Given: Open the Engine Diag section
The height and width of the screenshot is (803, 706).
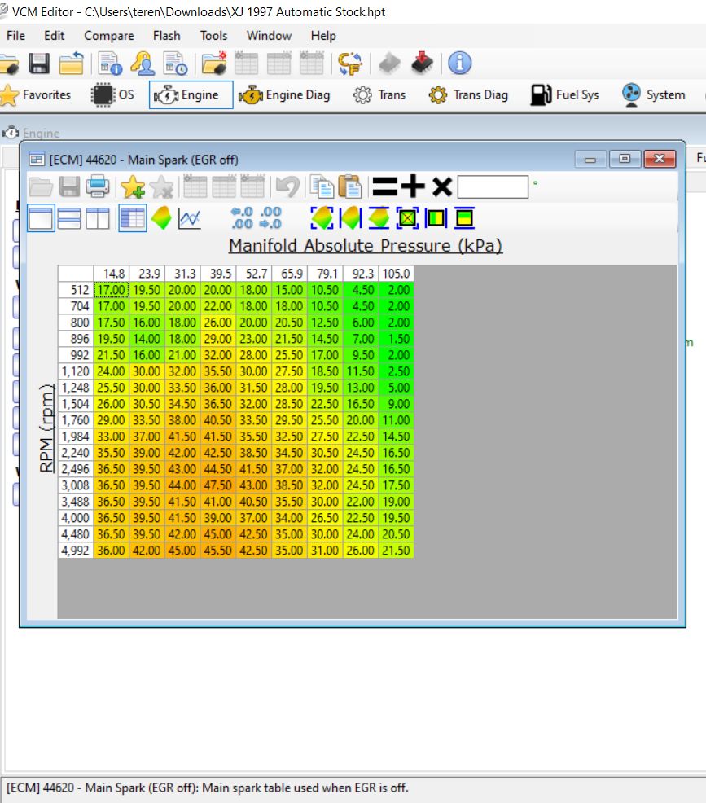Looking at the screenshot, I should tap(284, 95).
